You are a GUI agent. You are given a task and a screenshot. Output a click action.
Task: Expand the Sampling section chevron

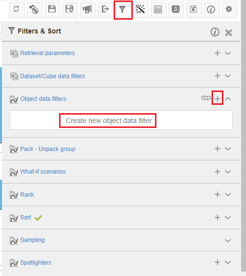coord(228,241)
